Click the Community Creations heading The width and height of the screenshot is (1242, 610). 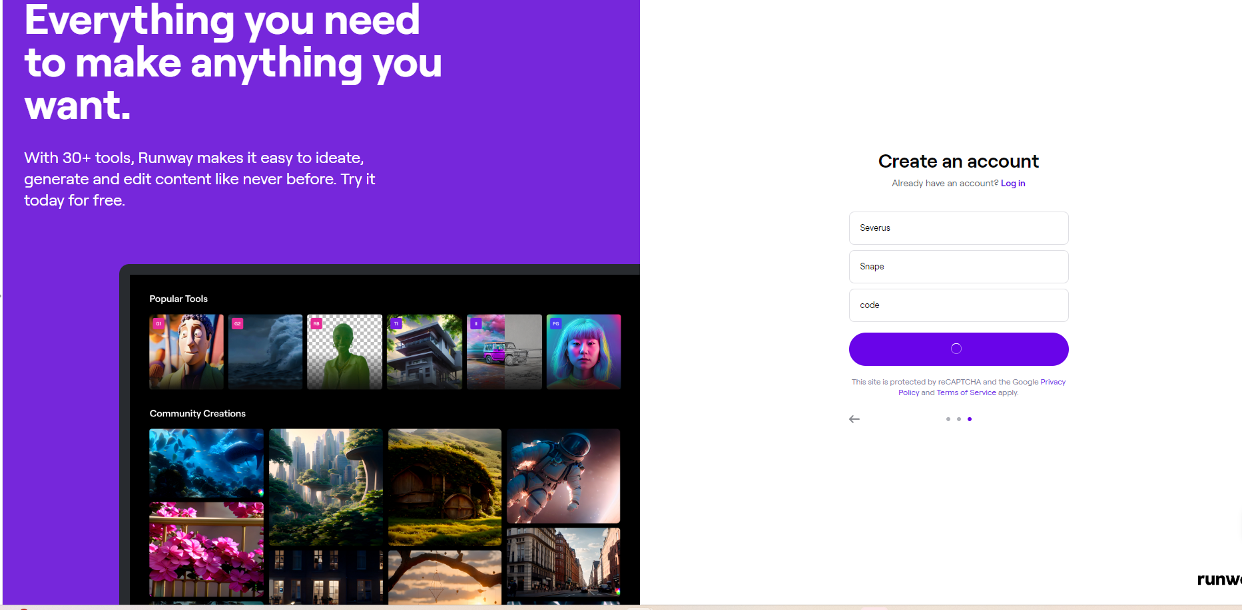(198, 414)
